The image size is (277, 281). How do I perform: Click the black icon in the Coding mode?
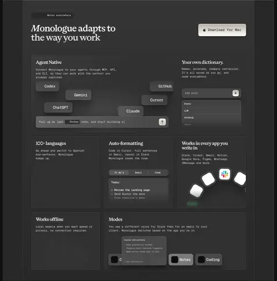click(x=201, y=260)
